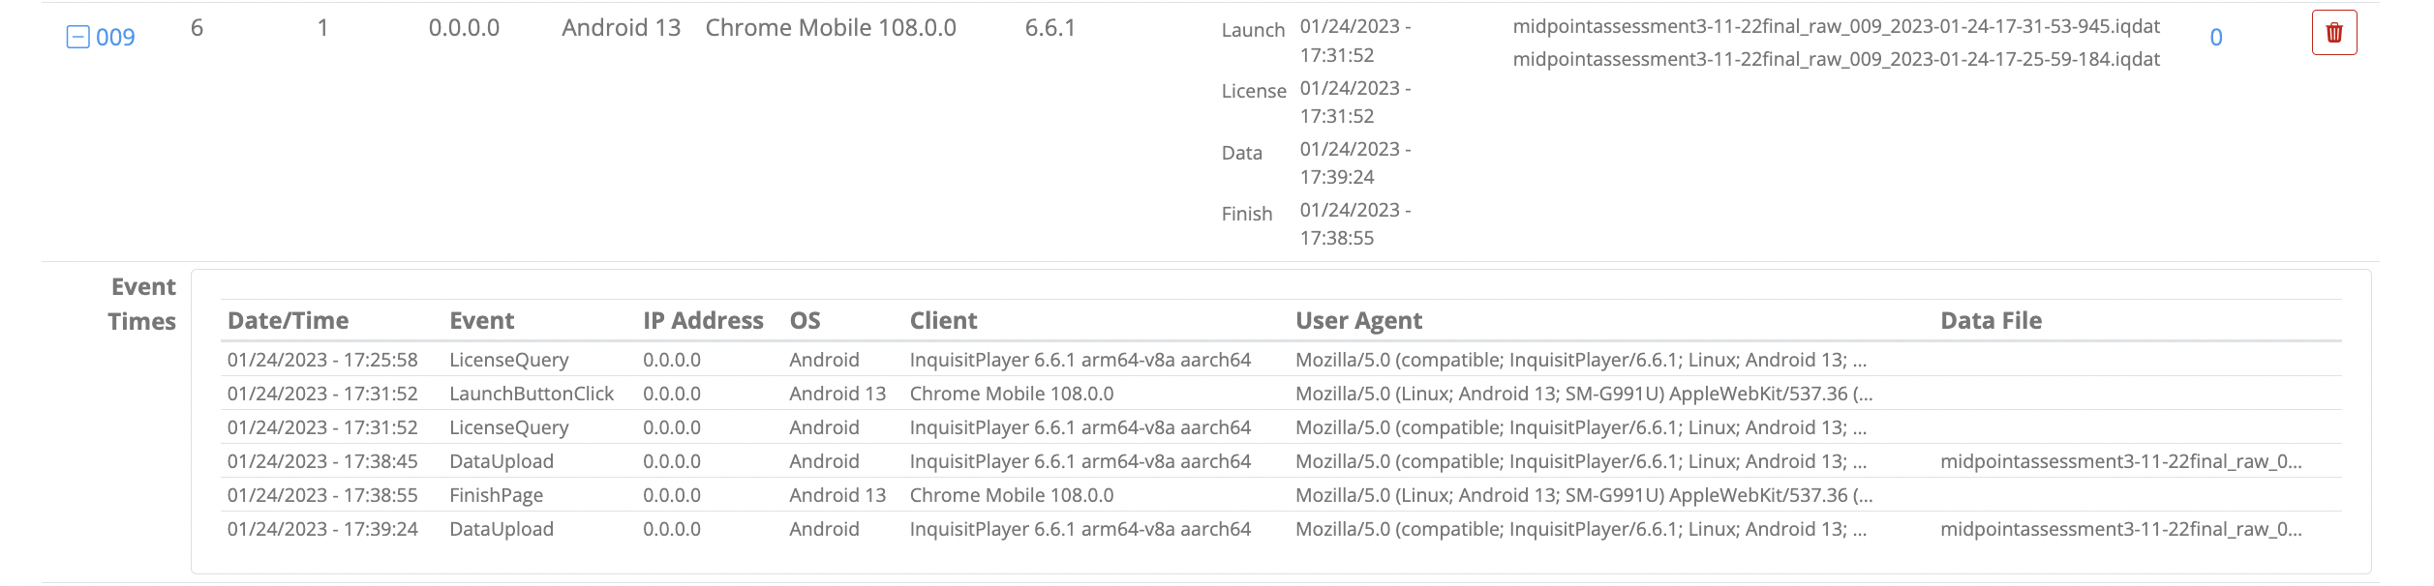Click the SM-G991U user agent text in the FinishPage row
This screenshot has width=2434, height=586.
(x=1584, y=495)
